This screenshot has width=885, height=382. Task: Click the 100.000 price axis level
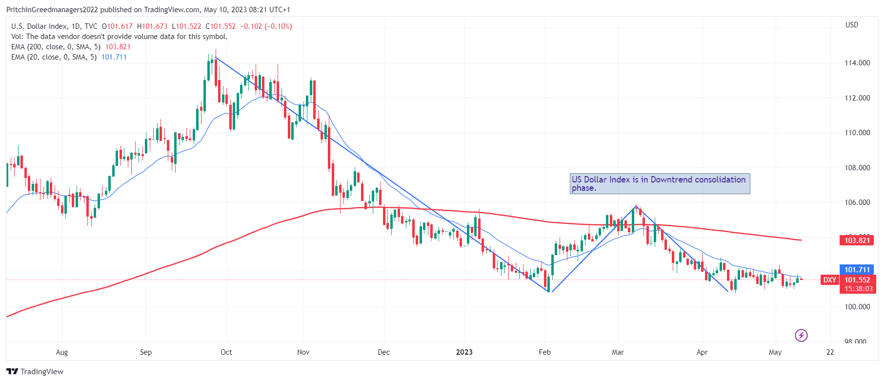(857, 307)
